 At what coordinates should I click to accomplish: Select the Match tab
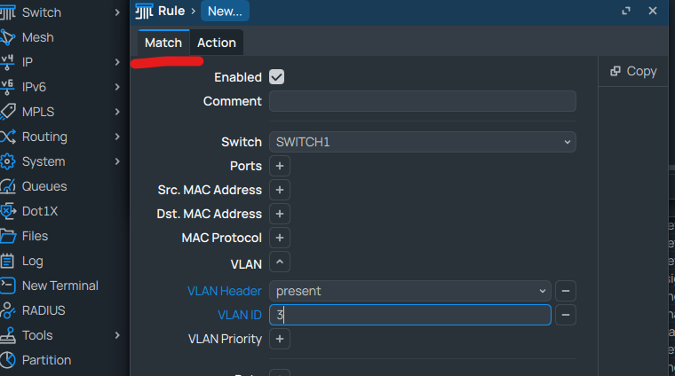pyautogui.click(x=163, y=43)
